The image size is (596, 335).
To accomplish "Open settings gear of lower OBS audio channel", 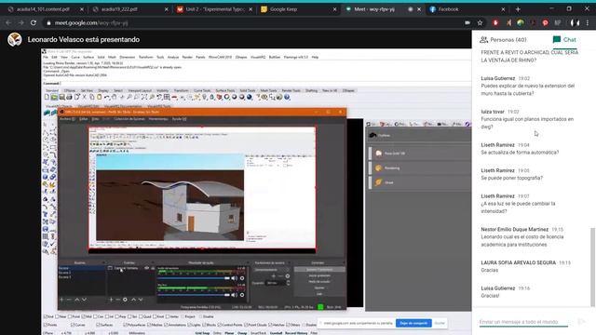I will tap(242, 295).
